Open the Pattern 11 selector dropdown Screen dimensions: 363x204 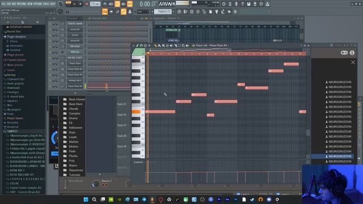163,11
